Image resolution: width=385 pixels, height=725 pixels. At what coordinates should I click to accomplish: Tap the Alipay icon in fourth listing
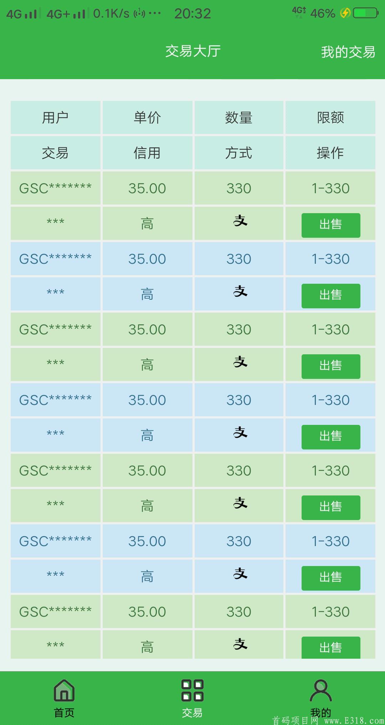(240, 433)
